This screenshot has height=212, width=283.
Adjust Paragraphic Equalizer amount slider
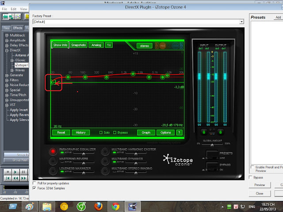(84, 154)
